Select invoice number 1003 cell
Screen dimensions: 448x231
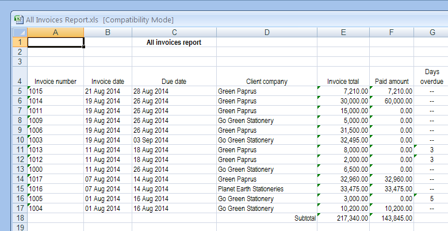pyautogui.click(x=55, y=140)
